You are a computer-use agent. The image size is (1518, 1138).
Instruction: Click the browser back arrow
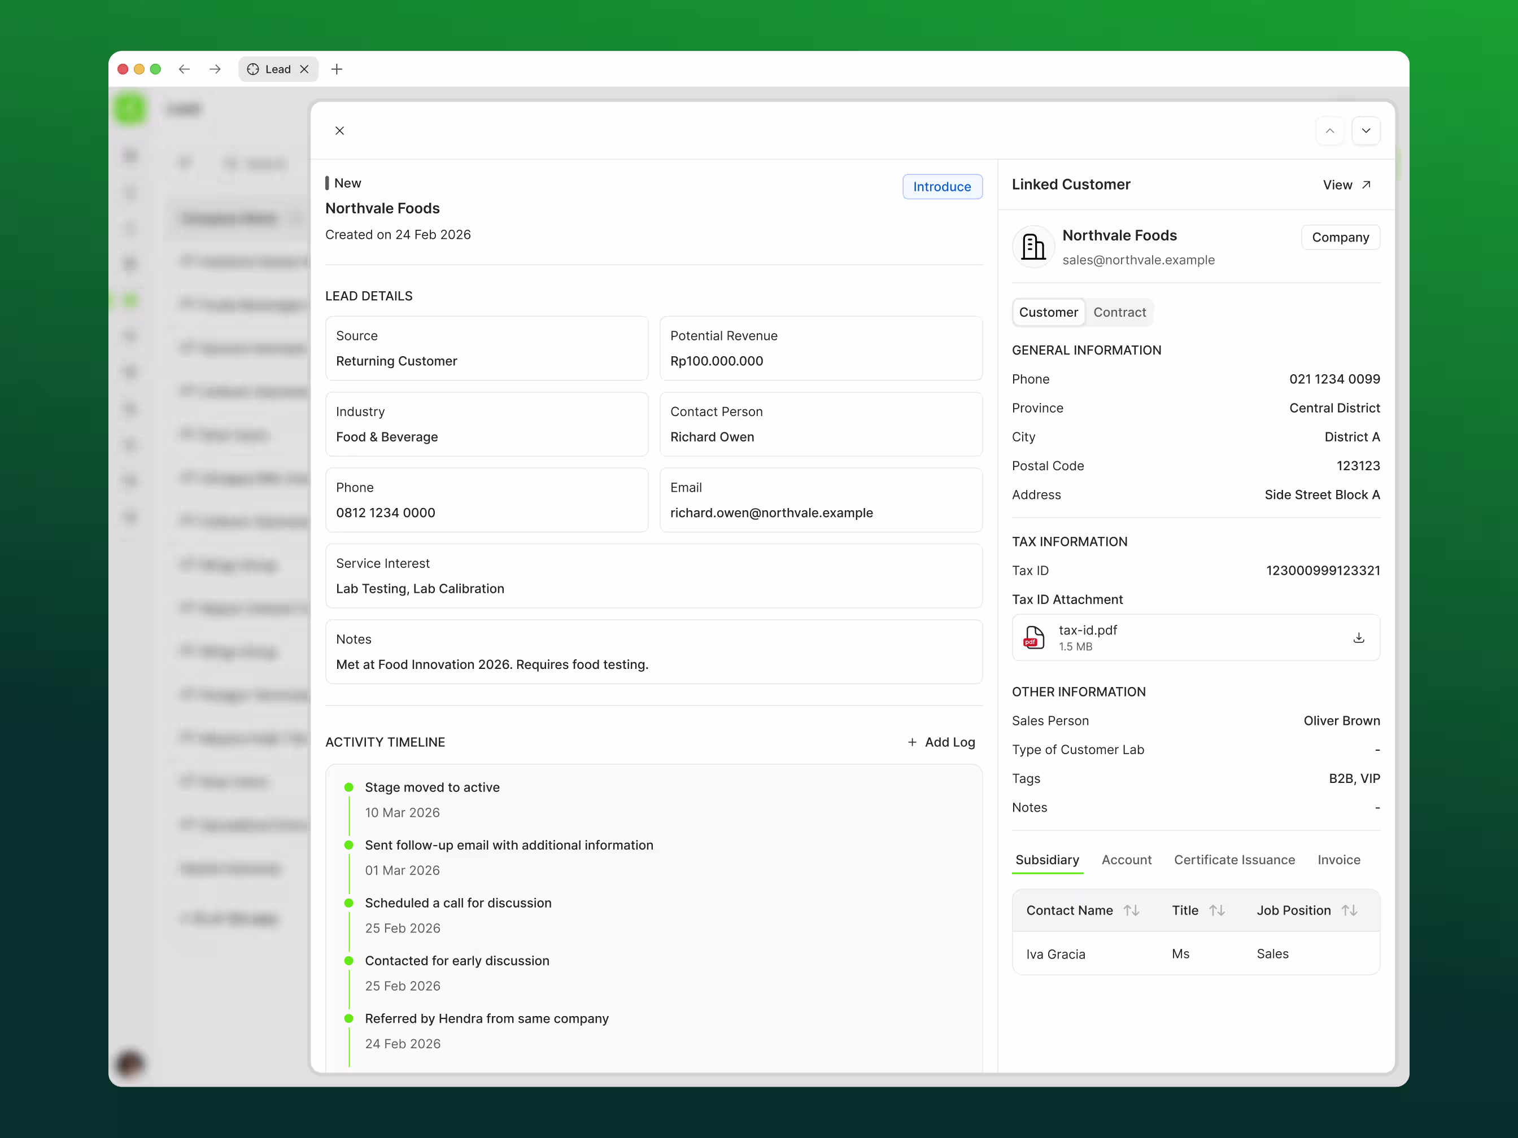184,69
